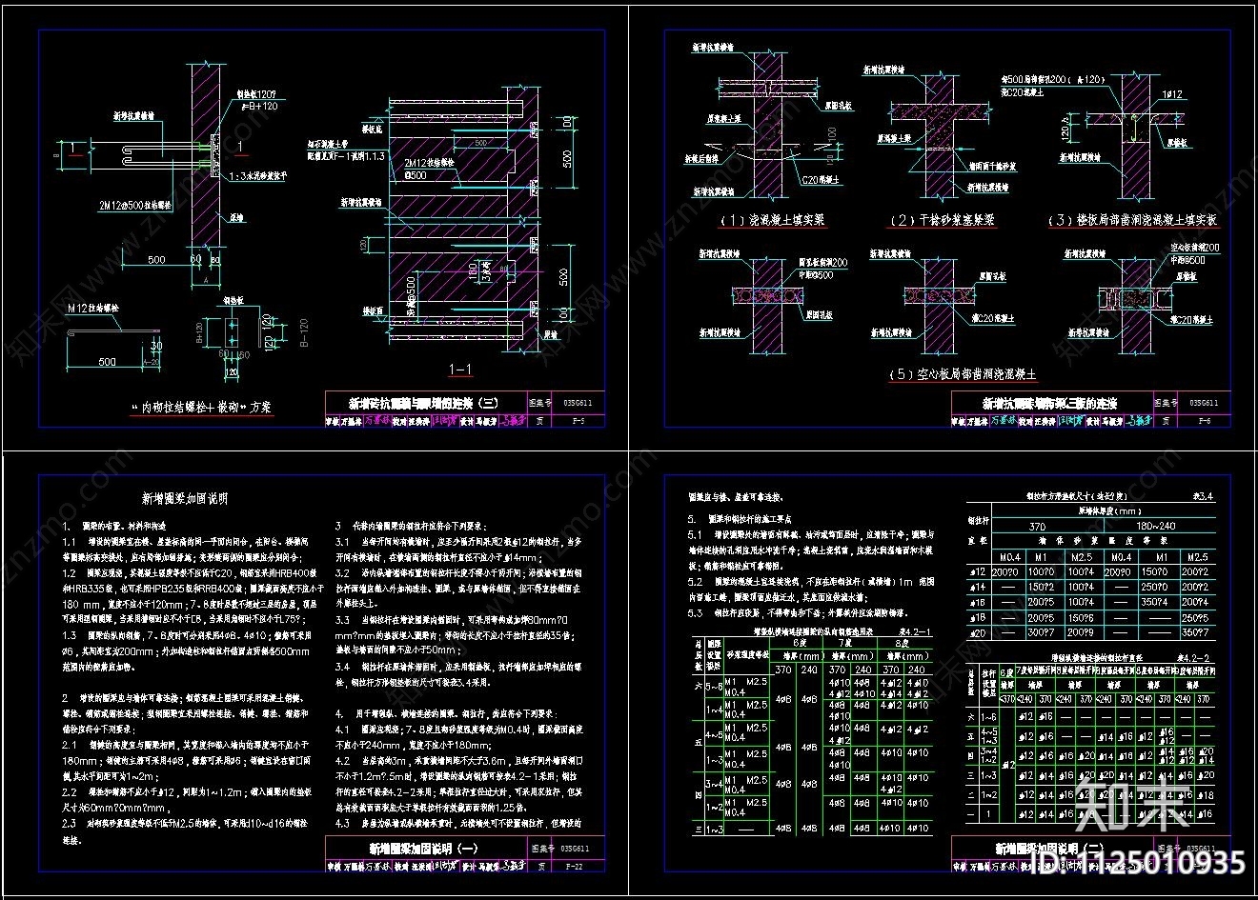Select the caption "(1) 浇混凝土填实梁"
This screenshot has width=1258, height=900.
(x=773, y=220)
